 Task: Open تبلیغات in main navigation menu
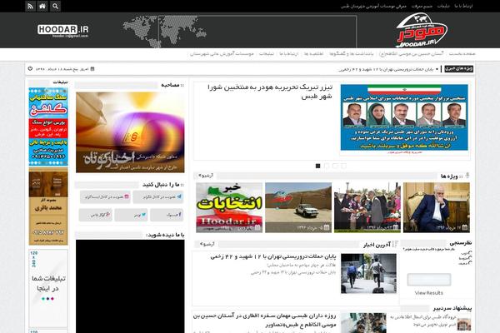[267, 53]
